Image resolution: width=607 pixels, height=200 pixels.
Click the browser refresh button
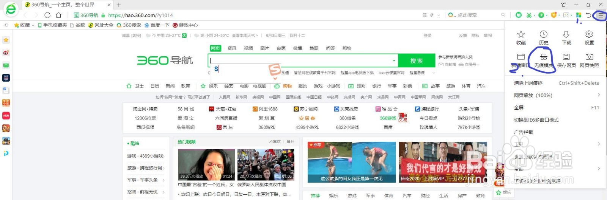pos(47,15)
